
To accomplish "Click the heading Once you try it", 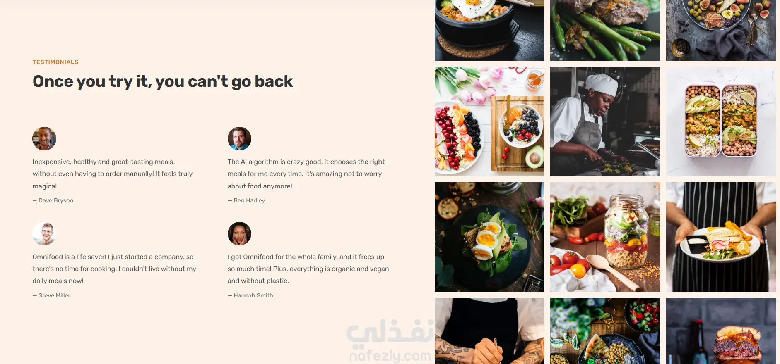I will 163,82.
